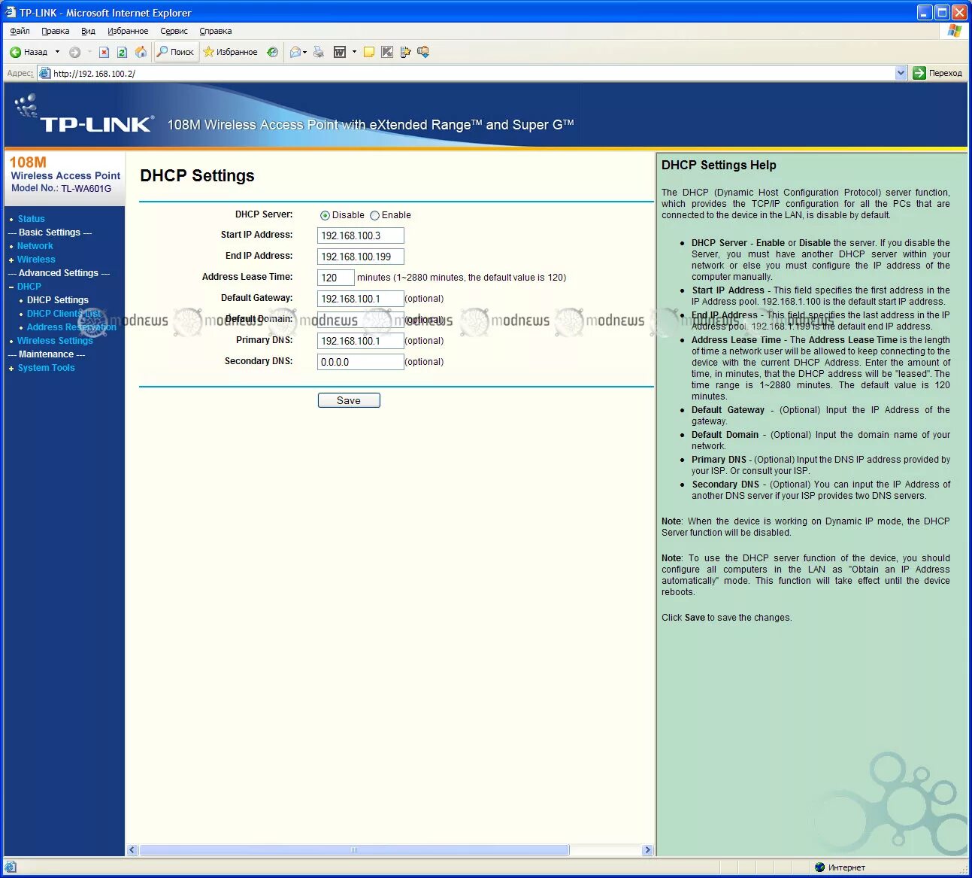Select the Disable radio button for DHCP Server
Viewport: 972px width, 878px height.
coord(325,214)
